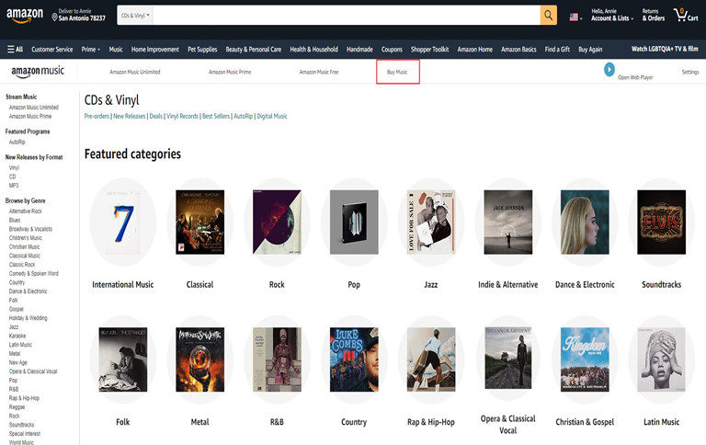Open the Christian & Gospel Kingdom album cover
The height and width of the screenshot is (445, 706).
pos(585,359)
